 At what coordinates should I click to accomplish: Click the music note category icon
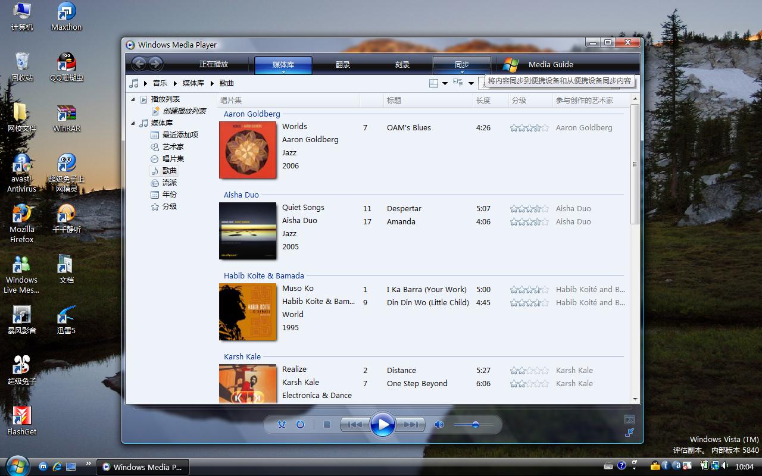click(x=135, y=83)
